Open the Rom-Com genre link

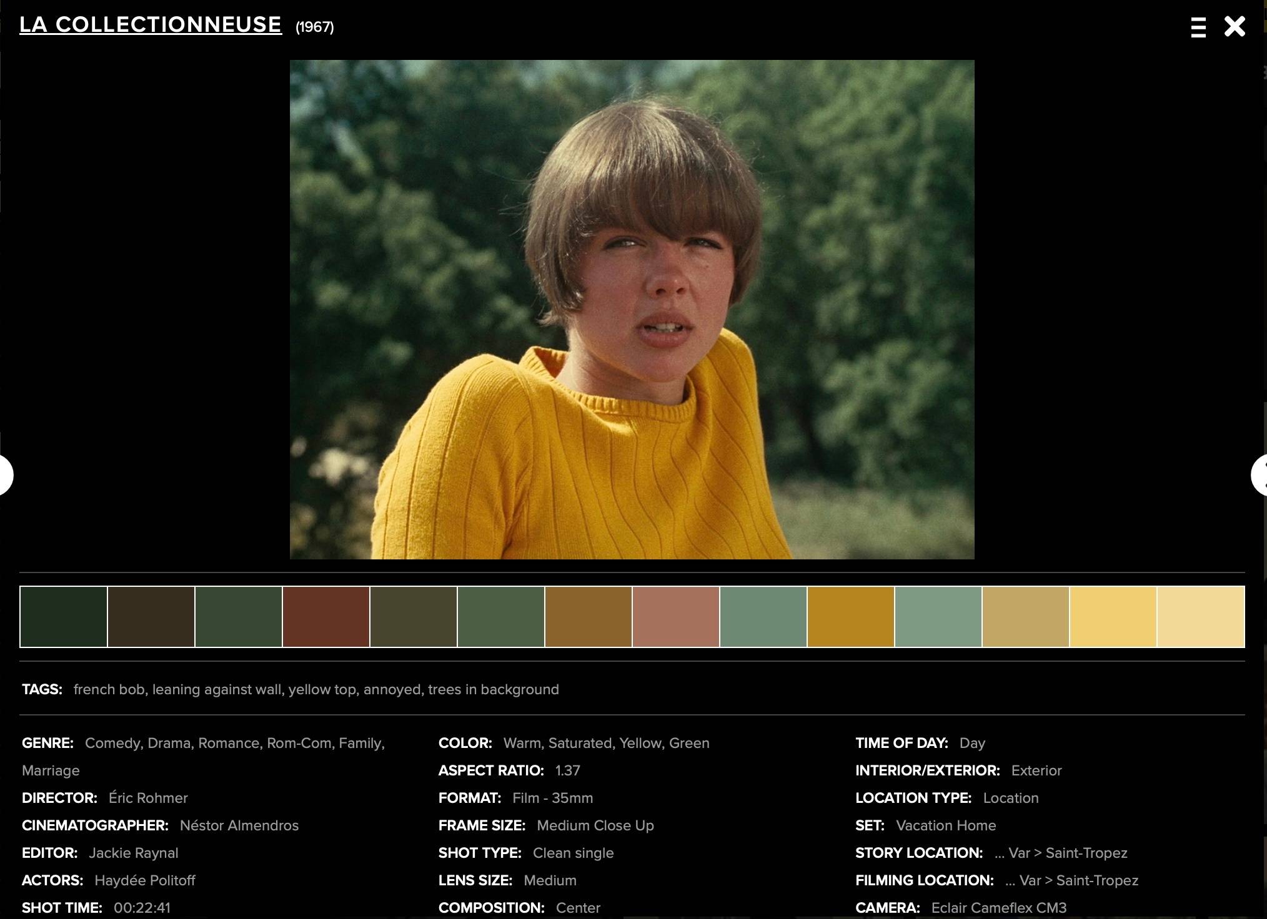pos(301,743)
